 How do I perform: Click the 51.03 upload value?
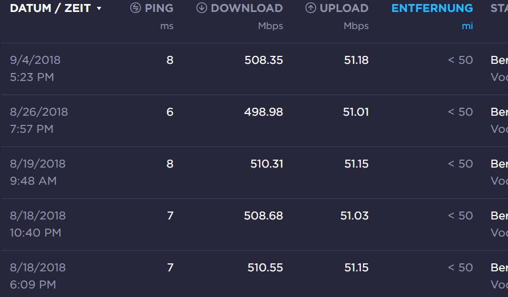(x=354, y=216)
